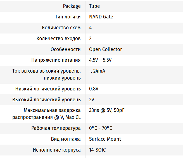Viewport: 183px width, 158px height.
Task: Select the "14-SOIC" case value
Action: click(x=98, y=150)
